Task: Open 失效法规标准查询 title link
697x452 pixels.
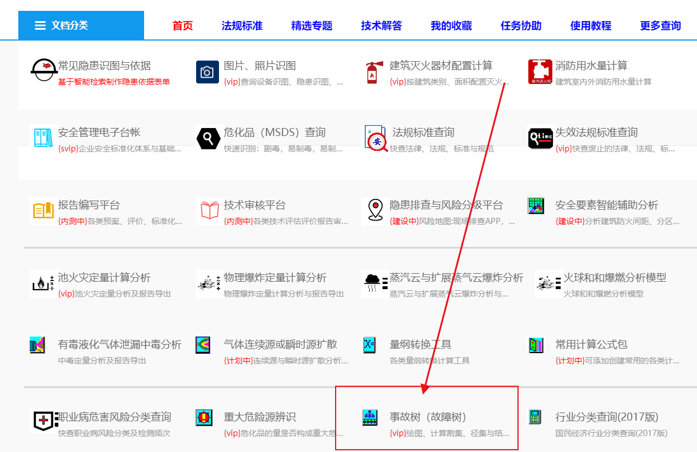Action: [x=596, y=132]
